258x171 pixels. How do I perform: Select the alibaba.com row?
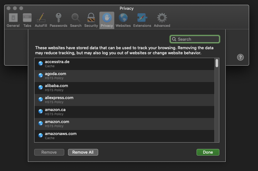coord(124,88)
